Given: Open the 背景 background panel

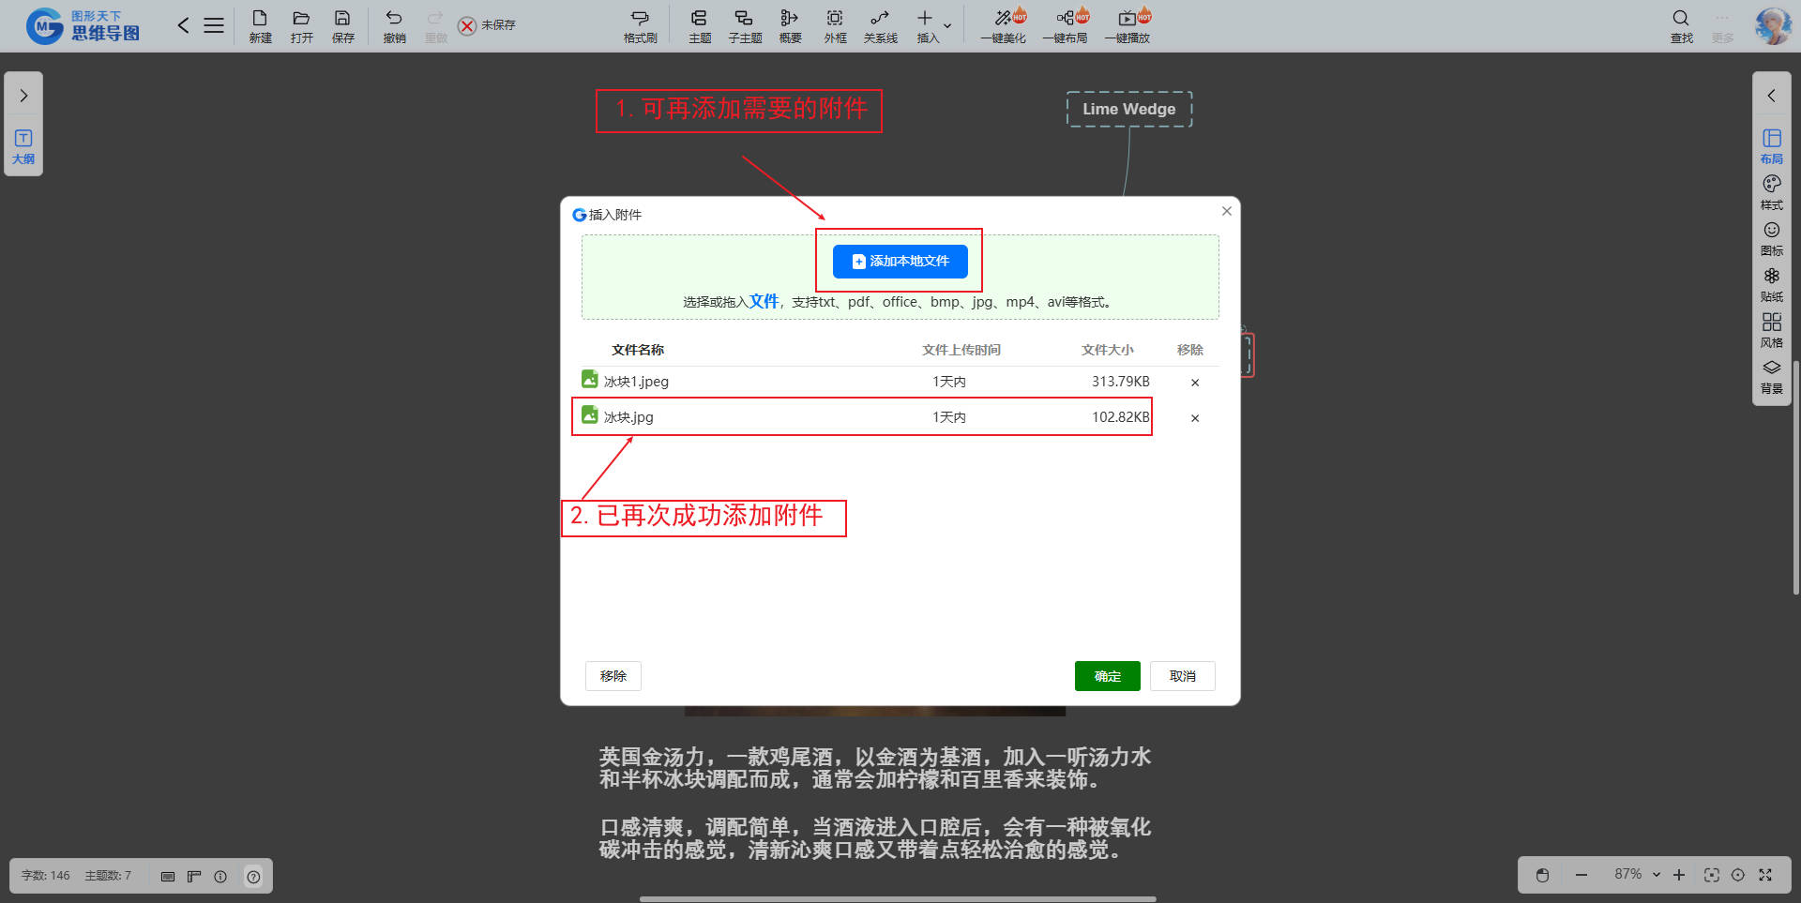Looking at the screenshot, I should 1771,375.
